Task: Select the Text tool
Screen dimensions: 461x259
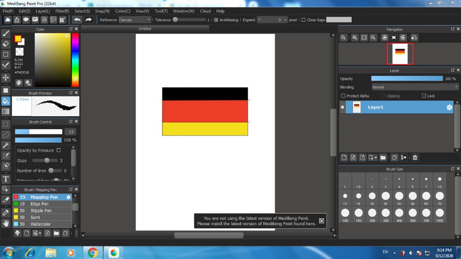Action: [x=5, y=179]
